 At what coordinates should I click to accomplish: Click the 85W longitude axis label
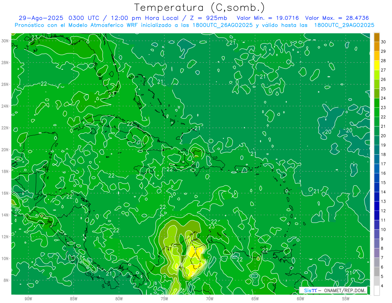click(74, 299)
